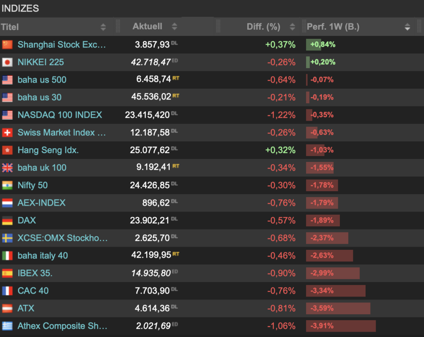Click the -2,99% performance bar
The image size is (424, 337).
pos(333,273)
